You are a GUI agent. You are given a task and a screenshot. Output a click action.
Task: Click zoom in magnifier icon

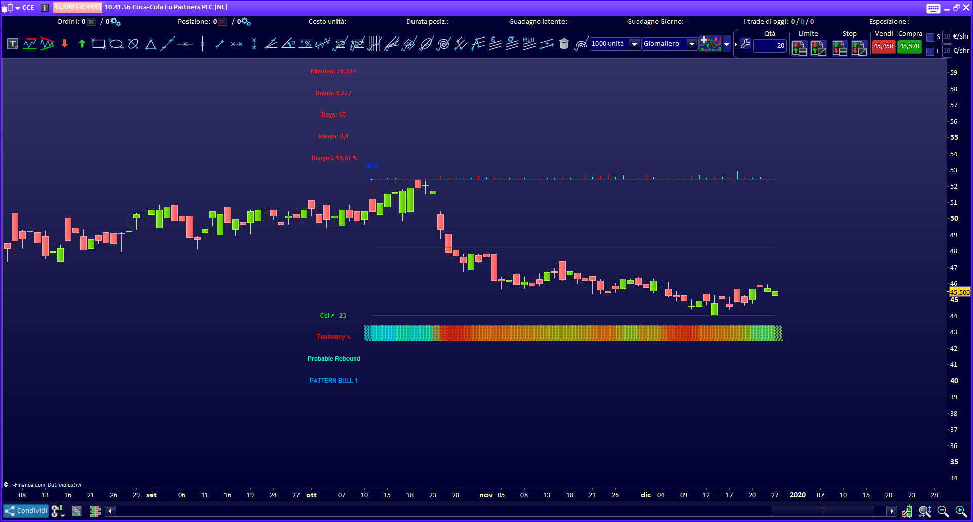[960, 511]
